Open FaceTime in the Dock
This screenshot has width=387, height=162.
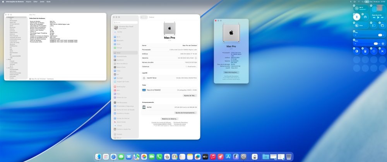click(x=152, y=157)
